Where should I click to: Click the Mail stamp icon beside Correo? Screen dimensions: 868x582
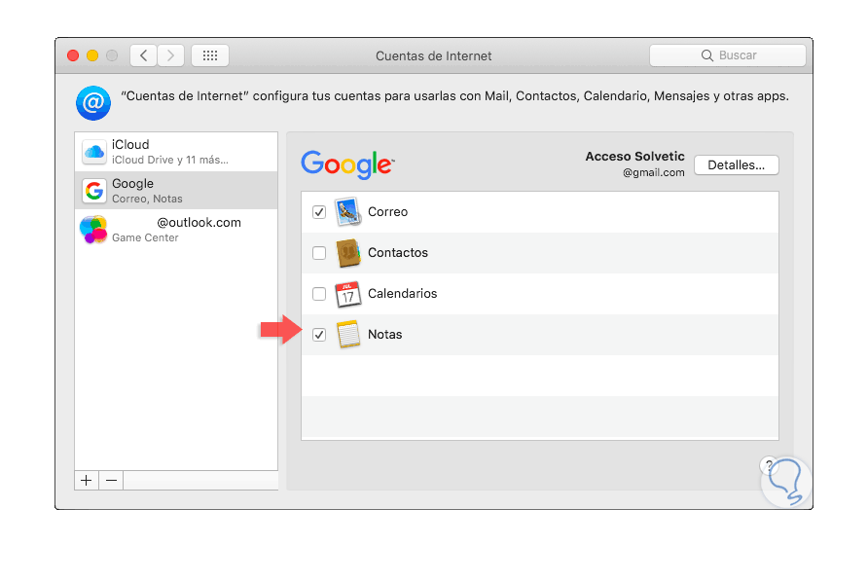click(348, 212)
